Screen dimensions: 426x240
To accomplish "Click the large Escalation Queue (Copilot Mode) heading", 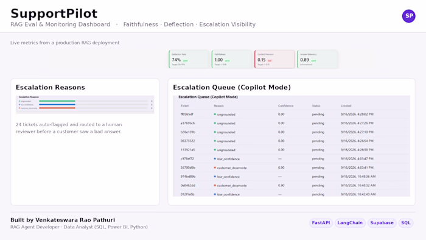I will coord(232,87).
